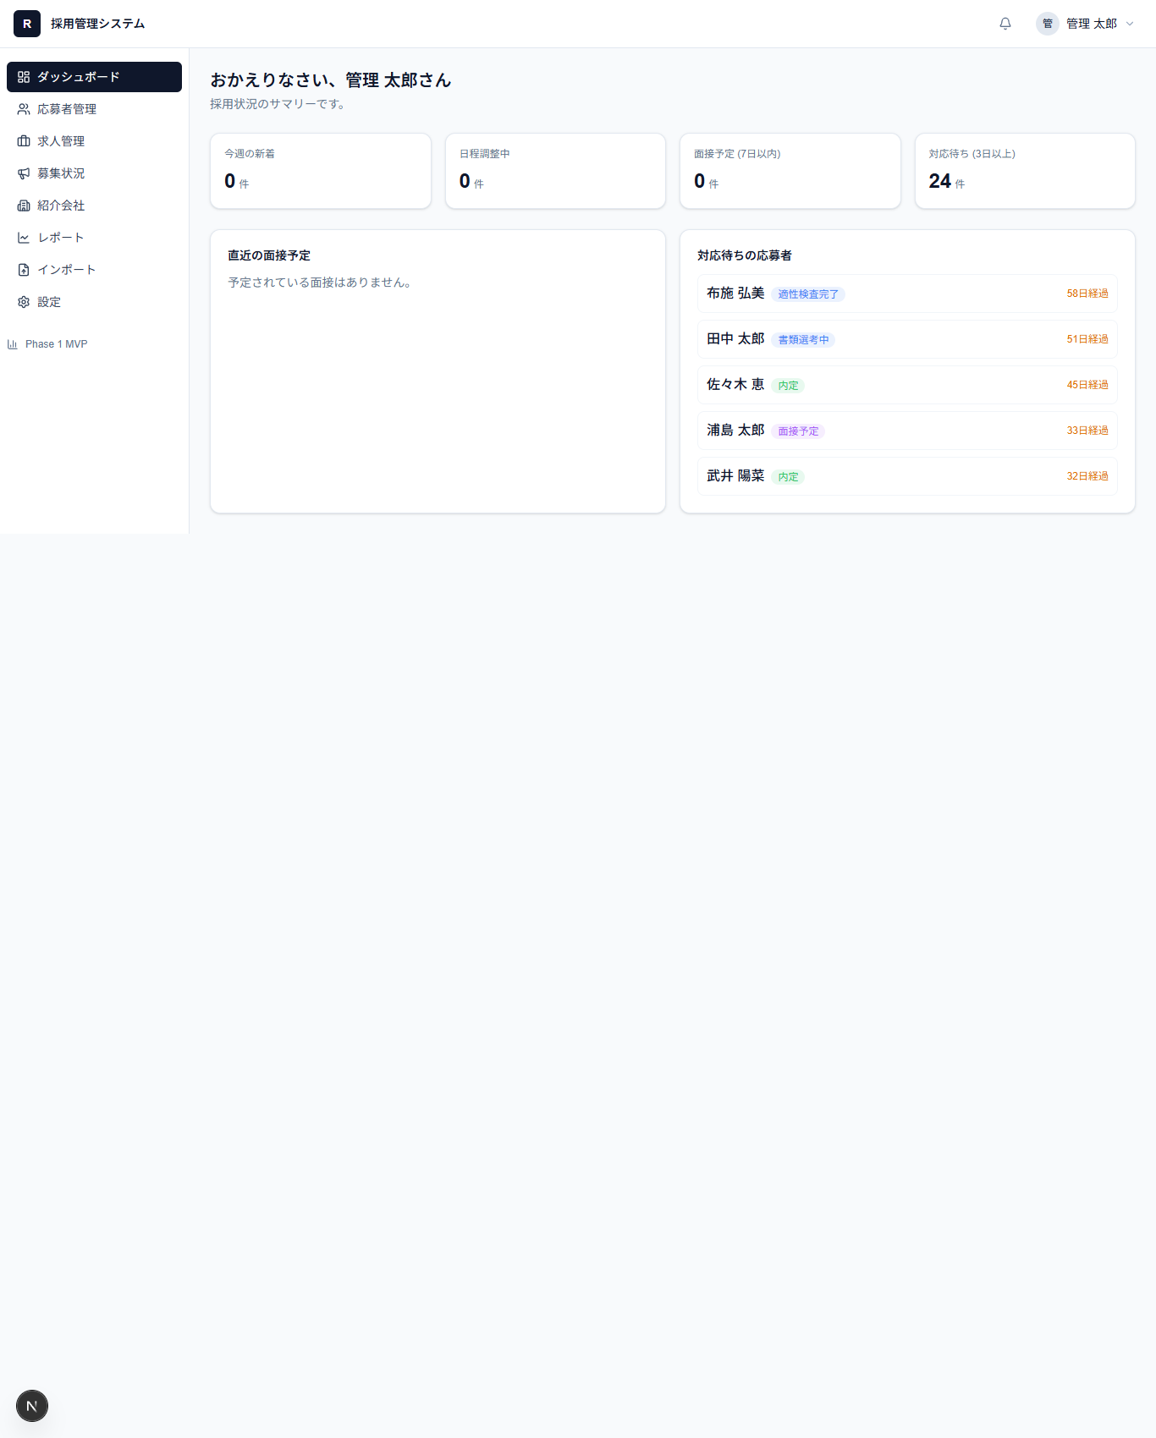Screen dimensions: 1156x1438
Task: Click the 58日経過 elapsed label
Action: click(x=1087, y=294)
